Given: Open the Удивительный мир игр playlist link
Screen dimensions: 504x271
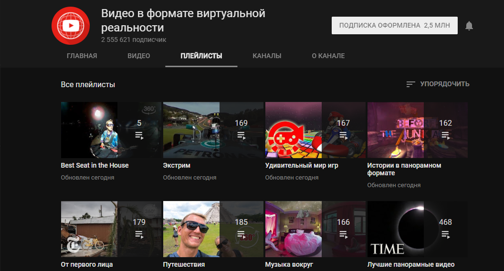Looking at the screenshot, I should [302, 165].
